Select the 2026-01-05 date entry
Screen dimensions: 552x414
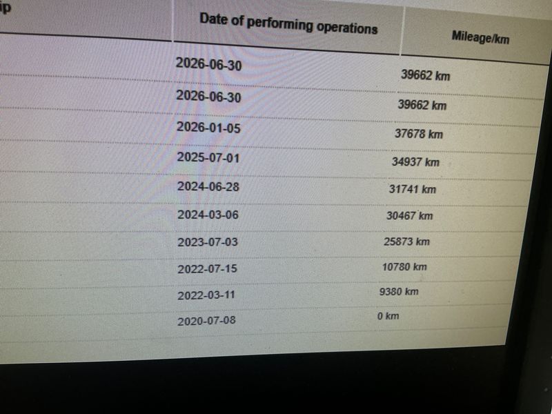click(x=208, y=128)
